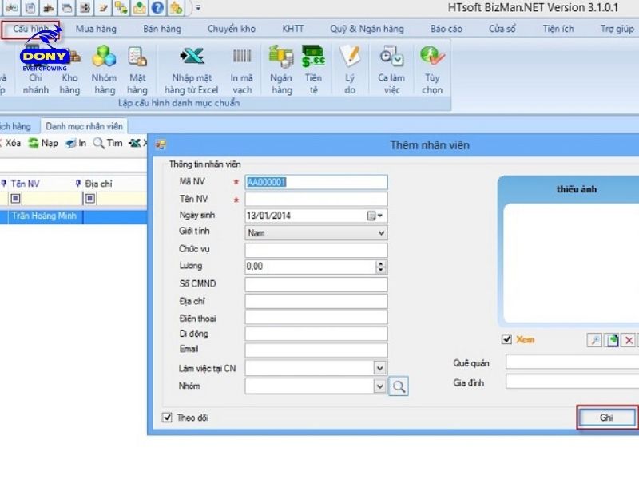
Task: Click the Tên NV input field
Action: point(316,199)
